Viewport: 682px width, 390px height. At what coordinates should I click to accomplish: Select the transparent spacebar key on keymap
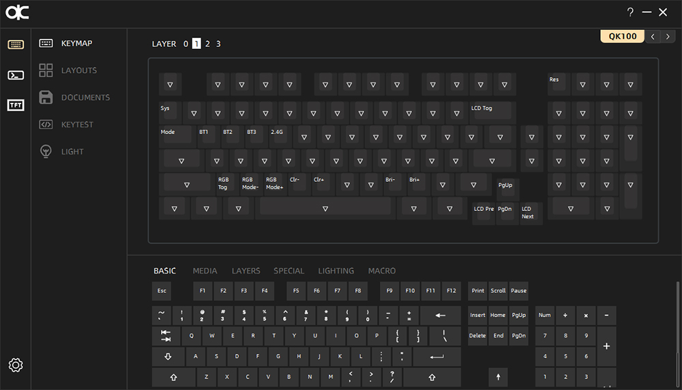click(325, 208)
